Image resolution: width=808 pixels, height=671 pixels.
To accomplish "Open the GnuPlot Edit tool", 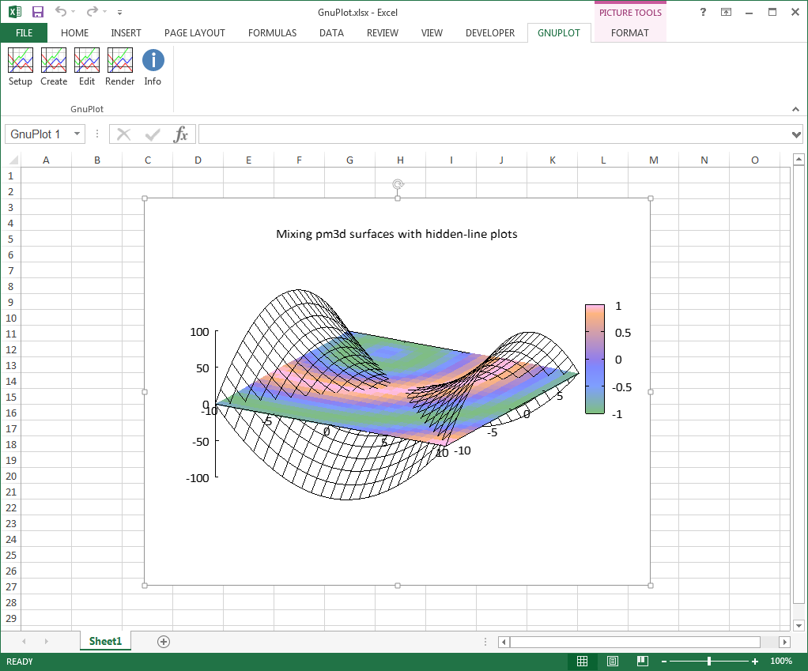I will tap(87, 66).
